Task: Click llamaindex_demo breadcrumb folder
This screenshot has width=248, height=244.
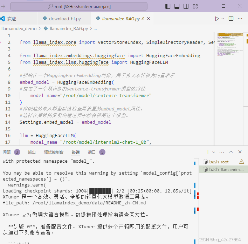Action: coord(19,28)
